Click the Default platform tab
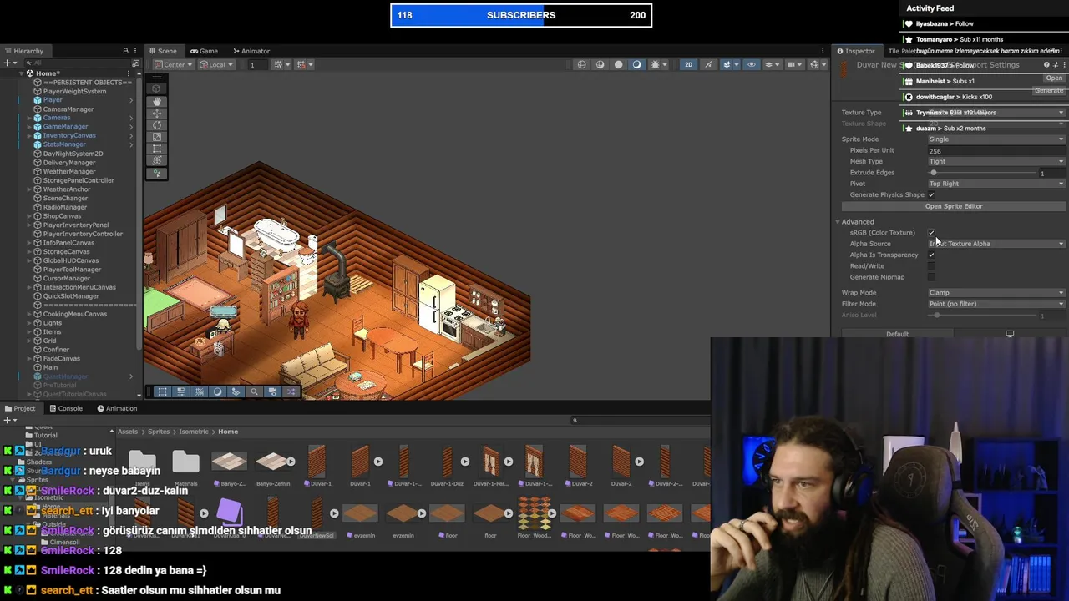Image resolution: width=1069 pixels, height=601 pixels. click(897, 334)
